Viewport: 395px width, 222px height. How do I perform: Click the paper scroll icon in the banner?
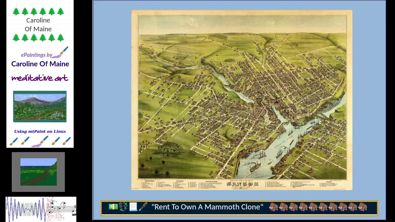point(133,207)
